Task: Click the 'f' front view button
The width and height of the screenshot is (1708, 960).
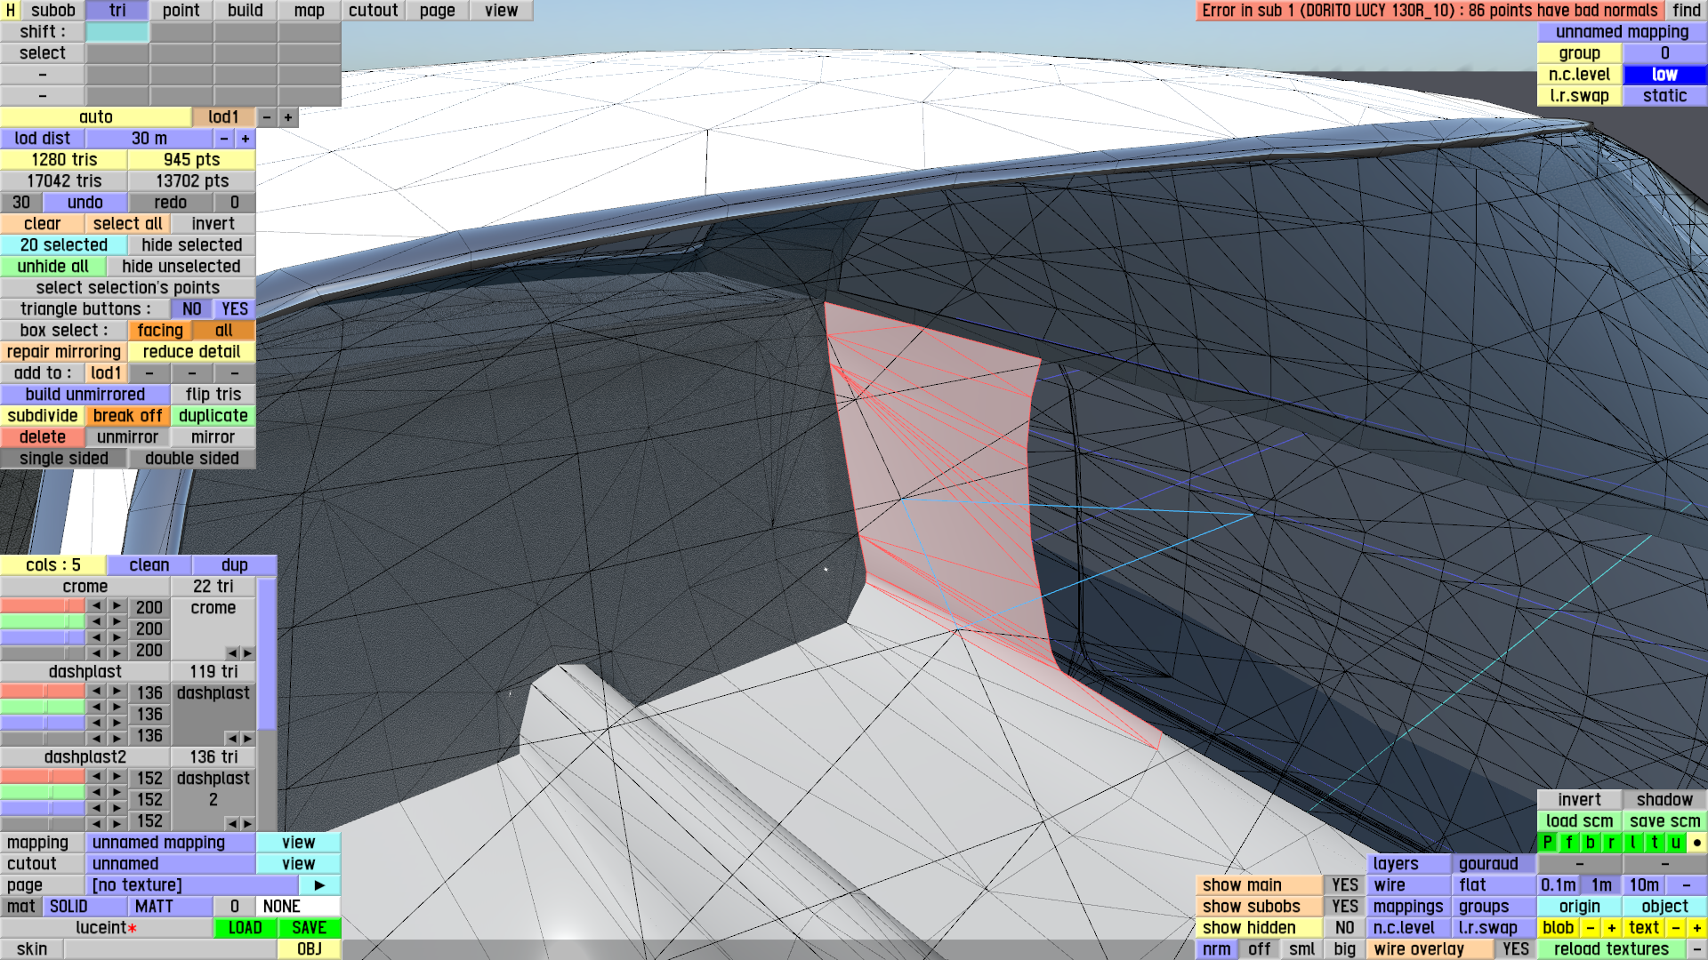Action: [x=1568, y=843]
